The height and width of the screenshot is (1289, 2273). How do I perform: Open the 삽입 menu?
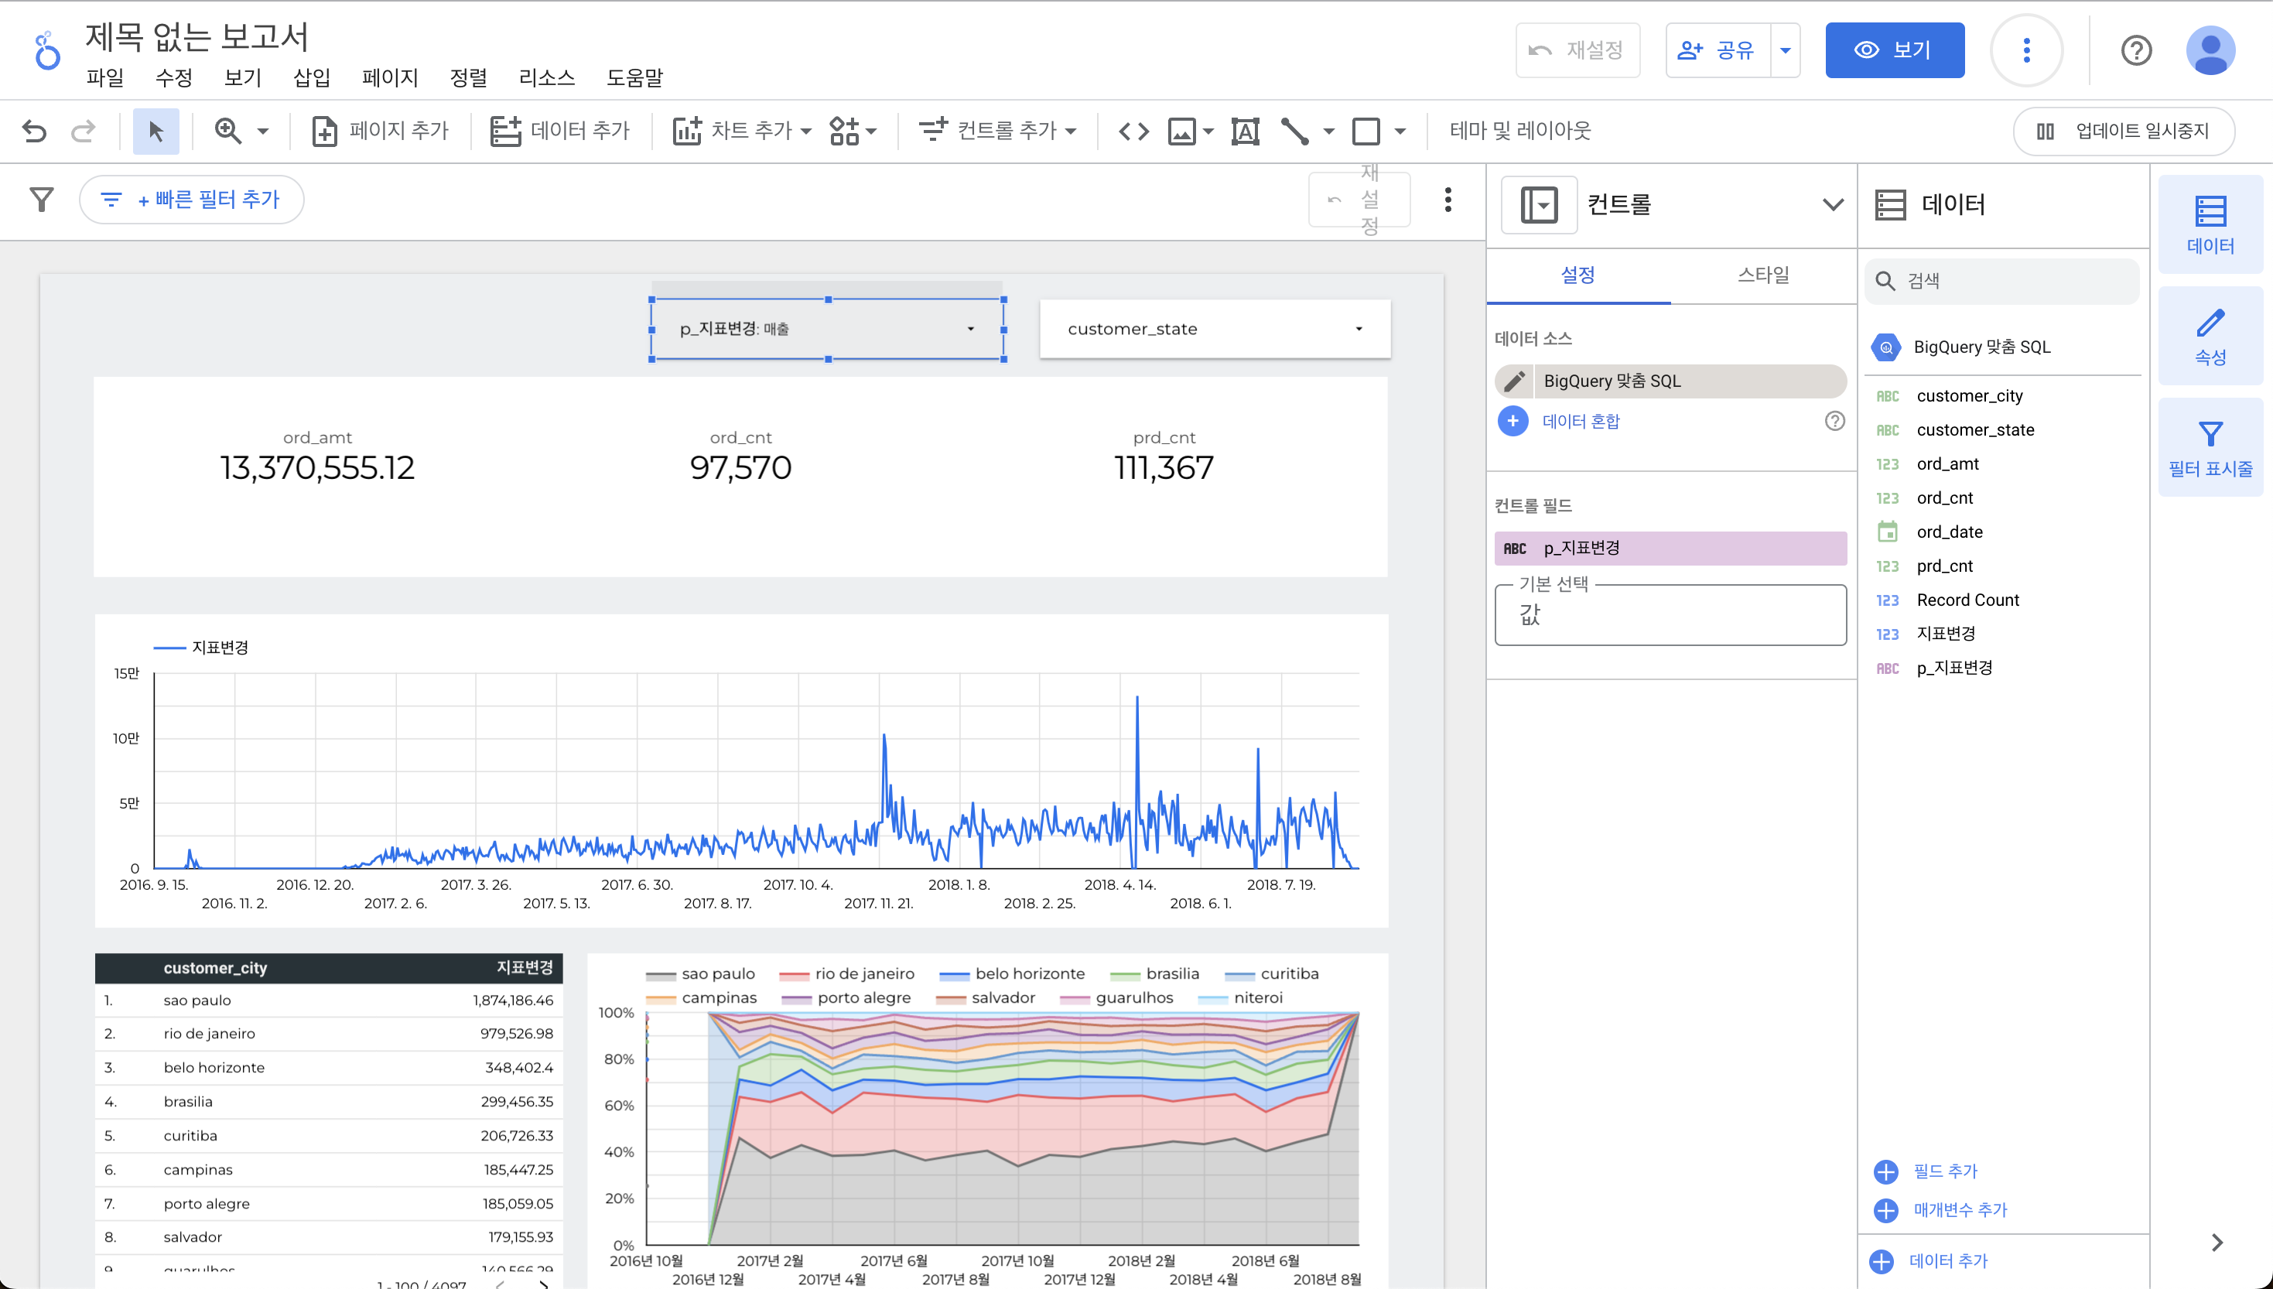[312, 78]
